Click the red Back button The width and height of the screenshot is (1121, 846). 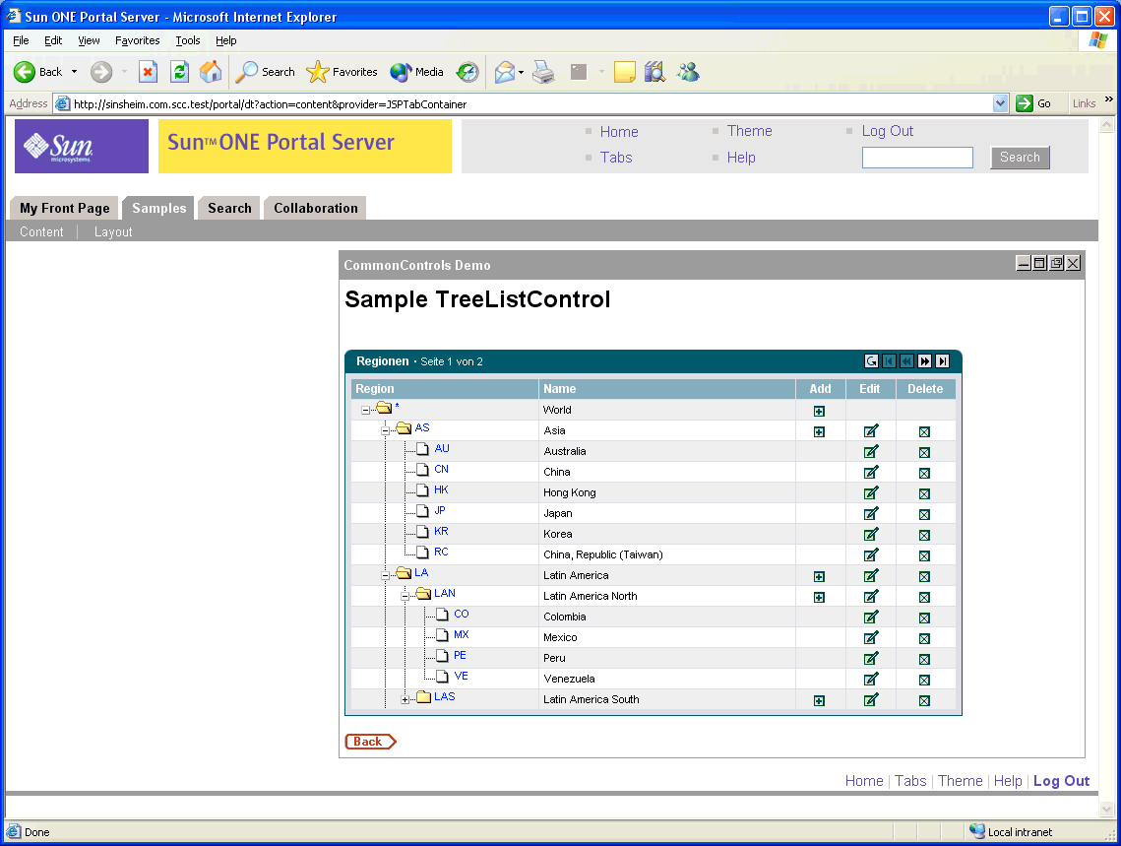click(x=370, y=742)
